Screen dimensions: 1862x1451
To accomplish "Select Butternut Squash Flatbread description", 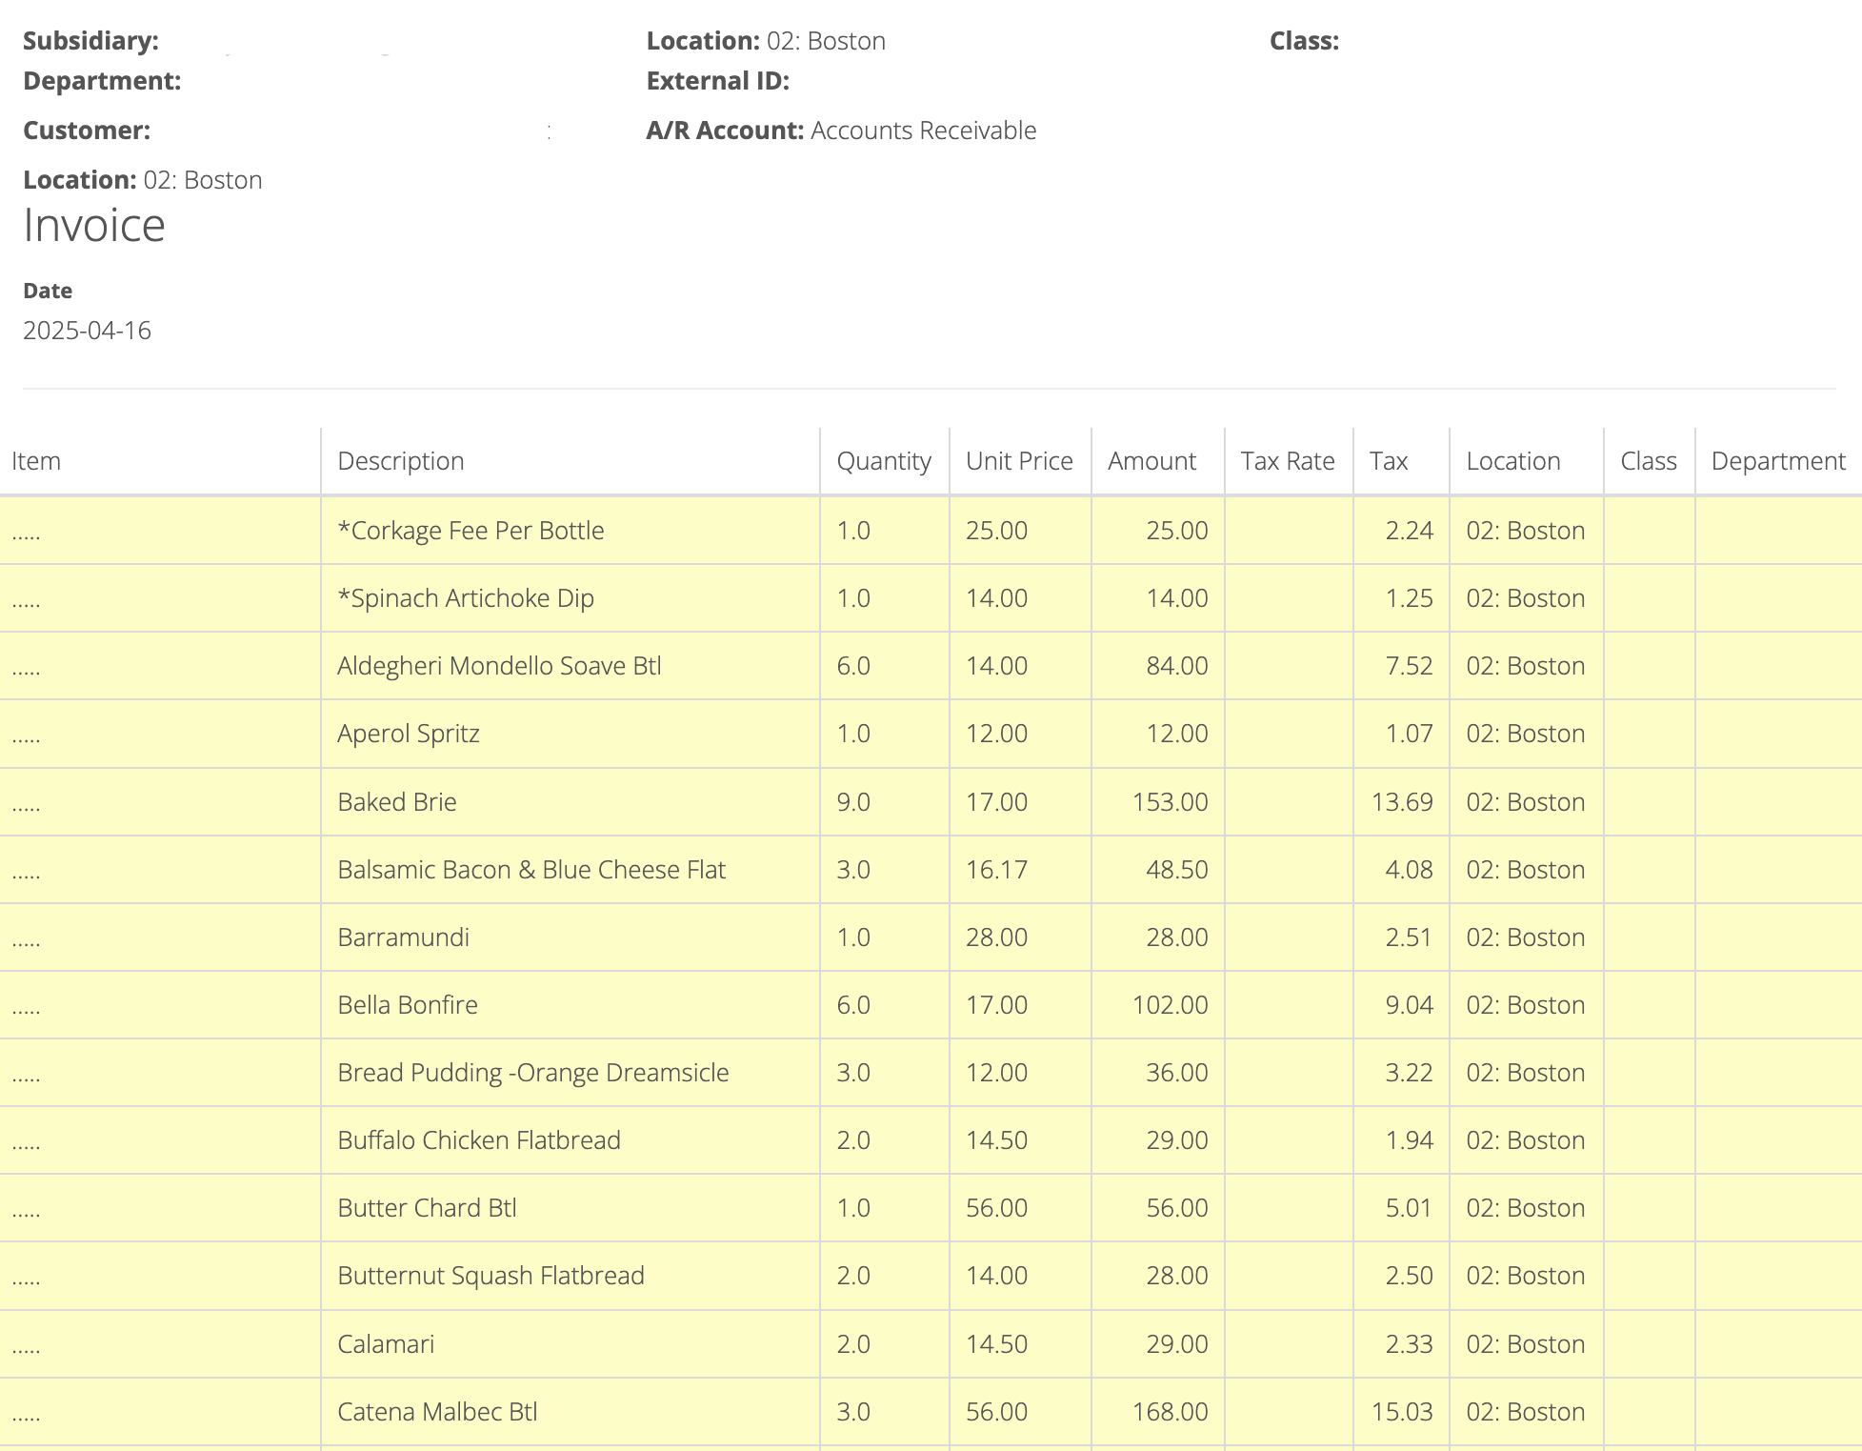I will [x=491, y=1276].
